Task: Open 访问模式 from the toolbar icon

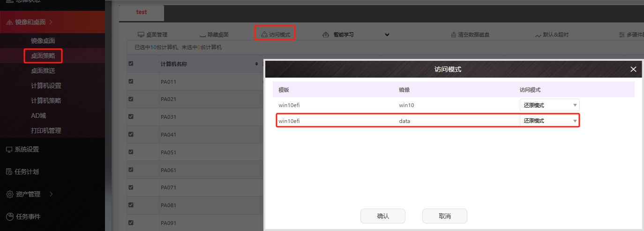Action: pos(264,35)
